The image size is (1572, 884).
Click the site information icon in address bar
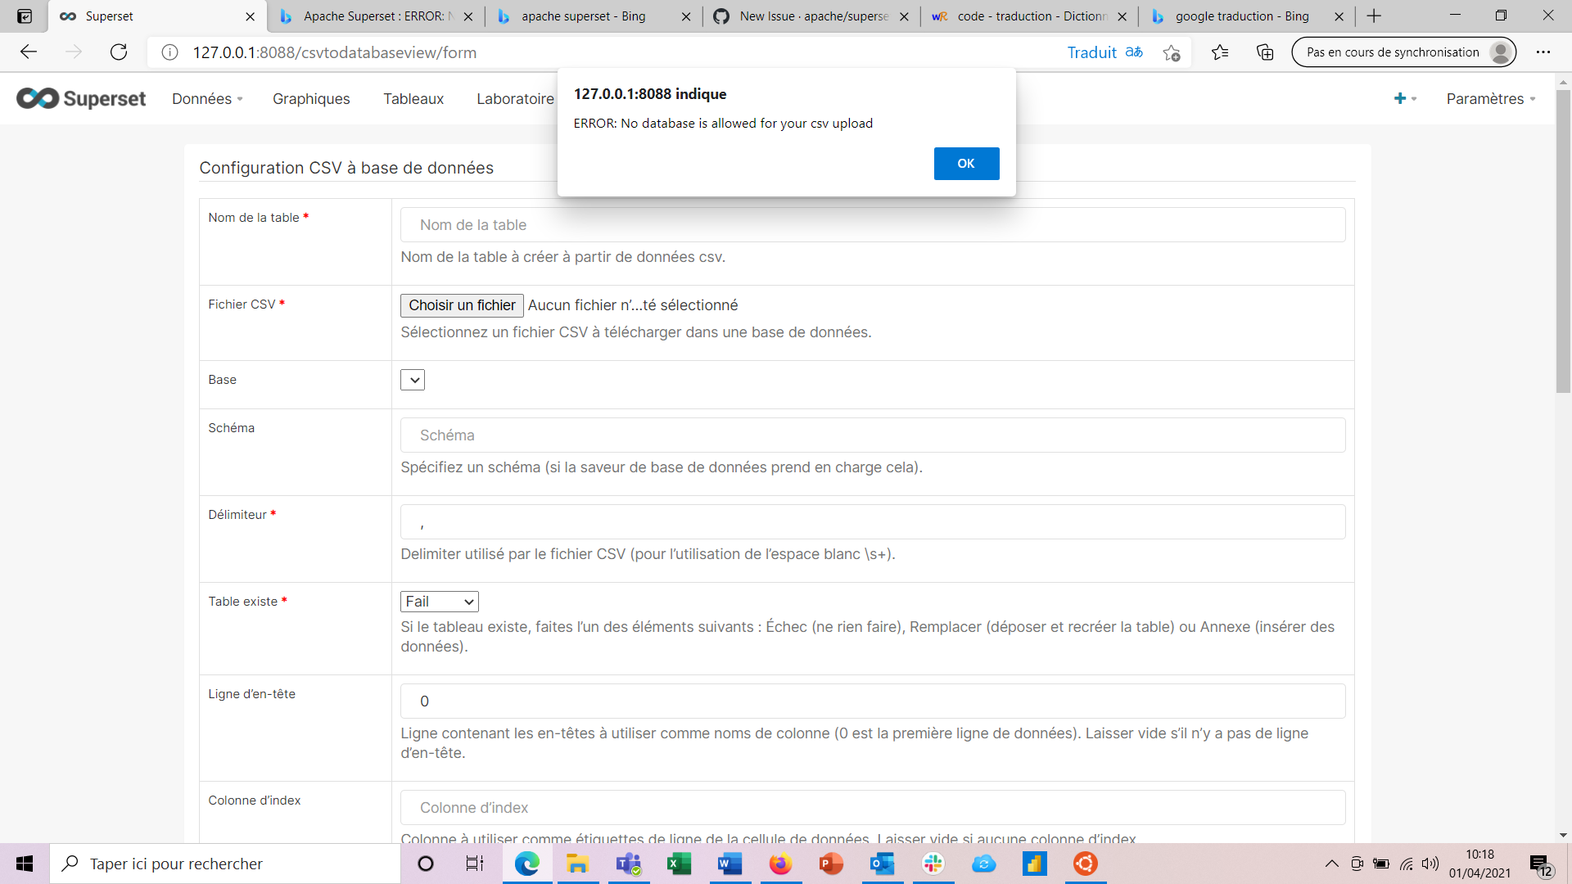click(169, 52)
